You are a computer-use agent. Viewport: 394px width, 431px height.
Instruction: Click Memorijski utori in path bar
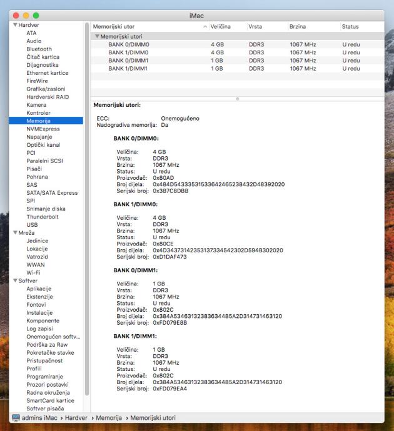point(153,418)
